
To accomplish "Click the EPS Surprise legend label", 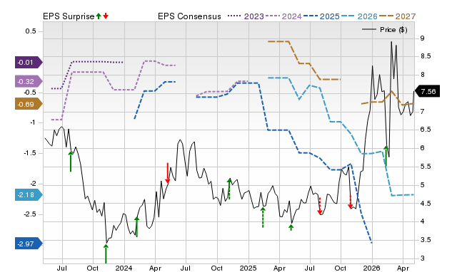I will point(69,16).
